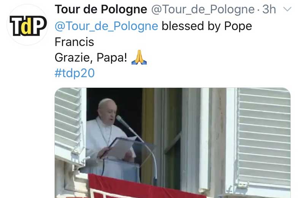
Task: Click the separator dot before 3h
Action: [x=258, y=10]
